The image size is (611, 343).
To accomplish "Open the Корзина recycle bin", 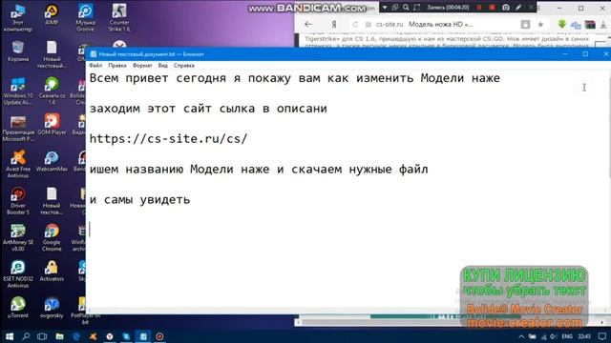I will (17, 51).
